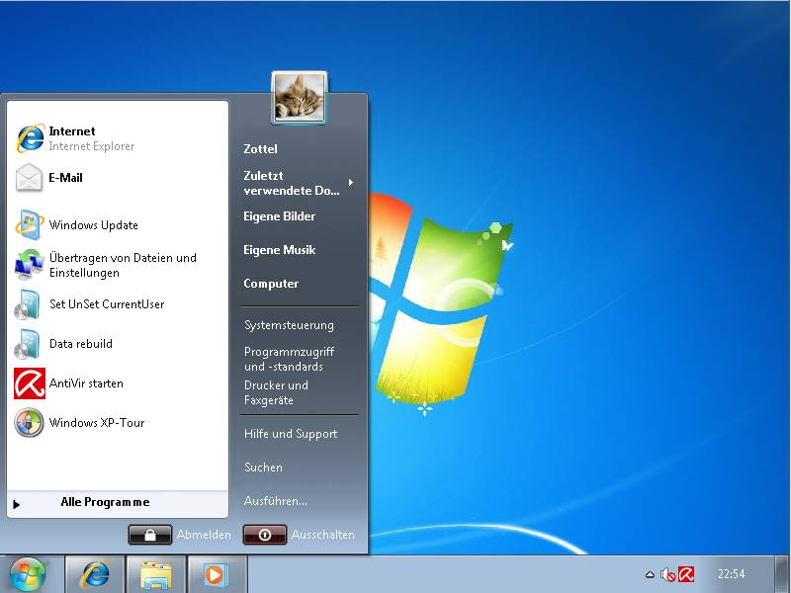Click the E-Mail envelope icon
Image resolution: width=791 pixels, height=593 pixels.
[29, 178]
